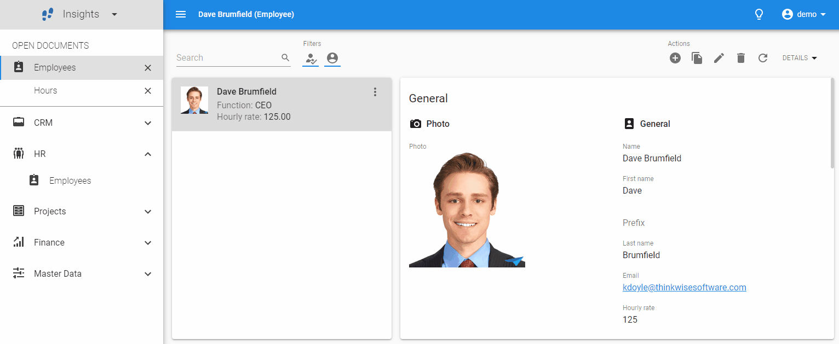Click the Projects list icon

tap(19, 211)
